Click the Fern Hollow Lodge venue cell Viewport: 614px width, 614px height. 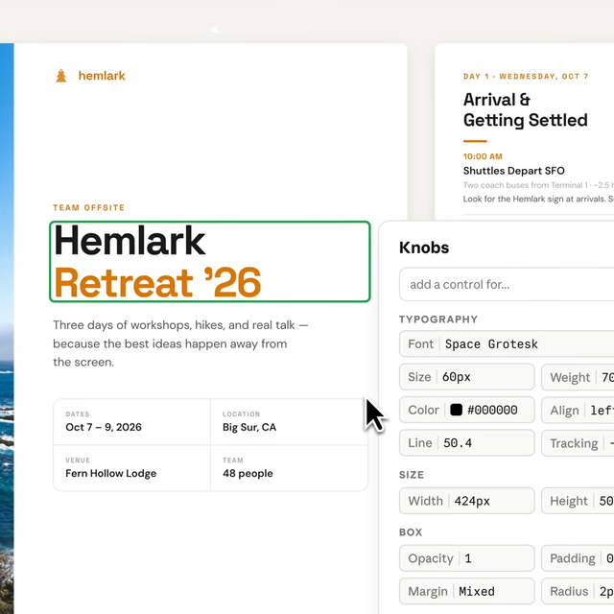coord(131,467)
